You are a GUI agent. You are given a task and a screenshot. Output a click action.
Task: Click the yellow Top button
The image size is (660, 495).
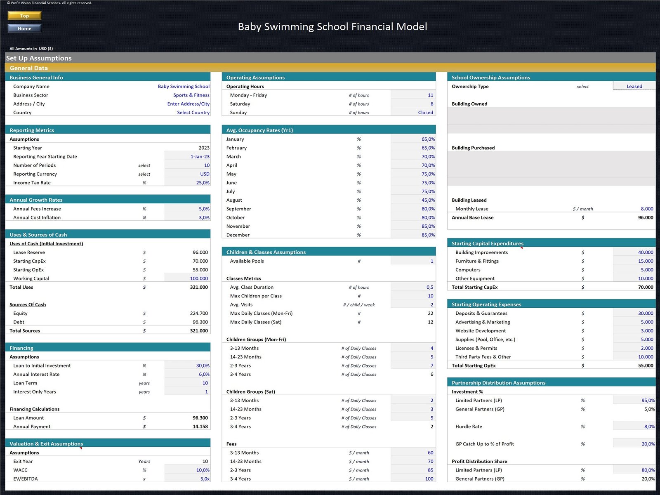(24, 16)
